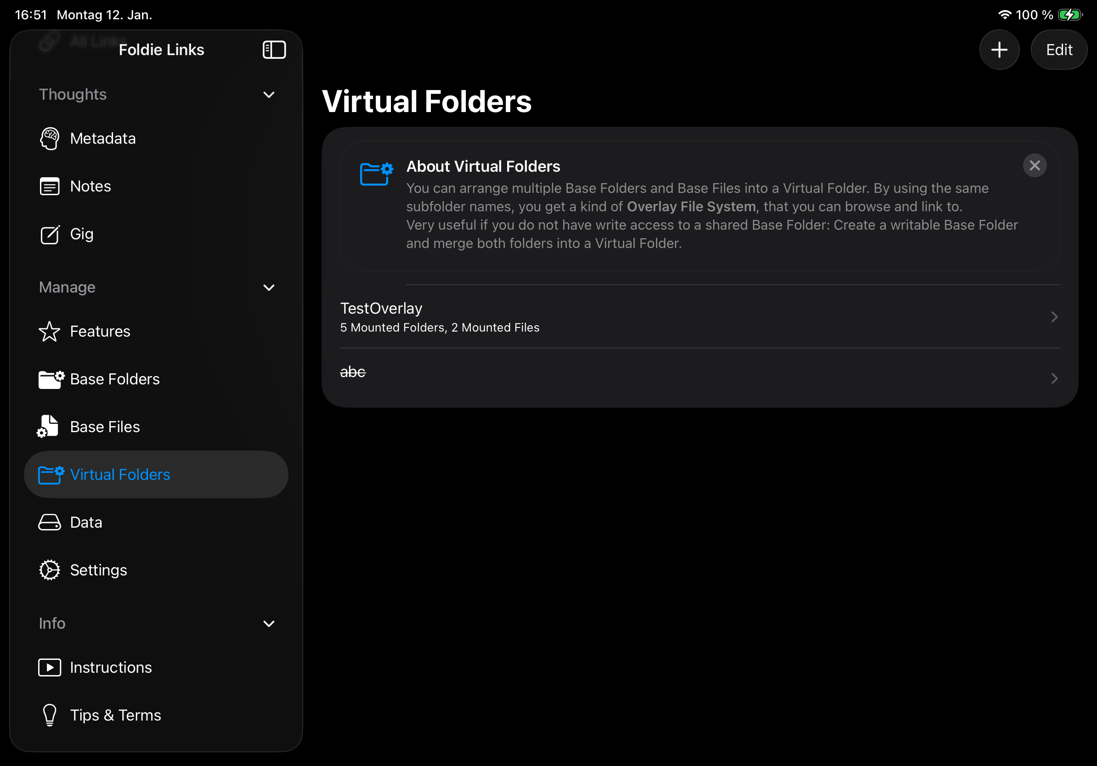
Task: Select the Metadata brain icon
Action: (x=50, y=139)
